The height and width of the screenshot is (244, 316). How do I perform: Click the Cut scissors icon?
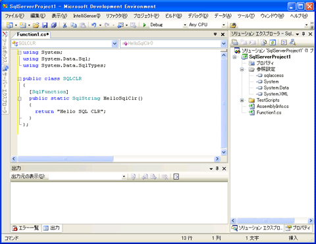click(65, 25)
